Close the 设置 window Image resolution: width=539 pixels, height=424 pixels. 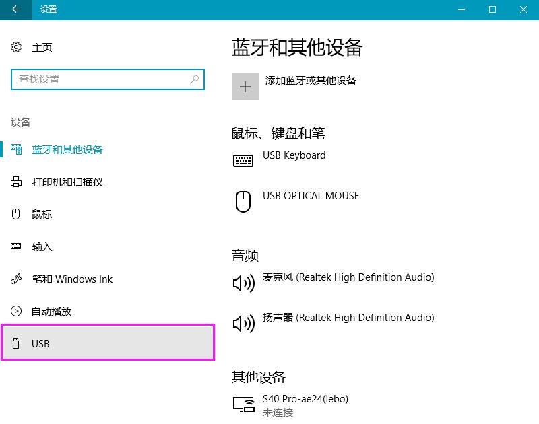pos(524,9)
